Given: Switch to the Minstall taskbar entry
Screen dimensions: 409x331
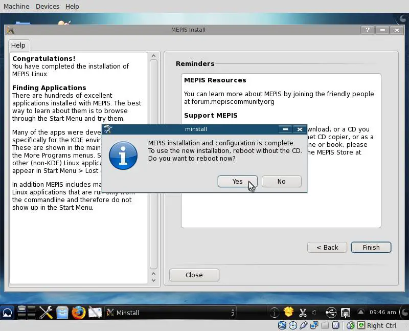Looking at the screenshot, I should [171, 313].
